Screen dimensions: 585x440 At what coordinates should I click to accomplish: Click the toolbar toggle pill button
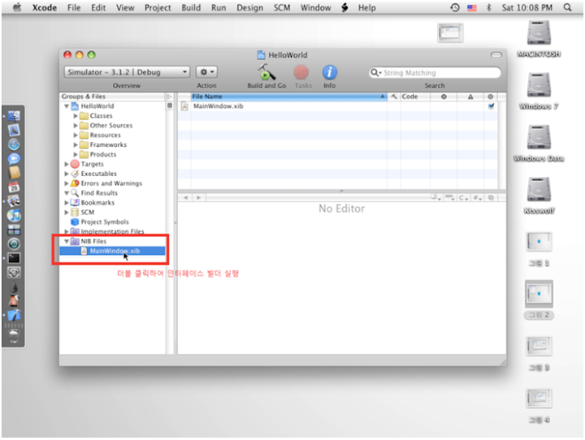tap(496, 55)
